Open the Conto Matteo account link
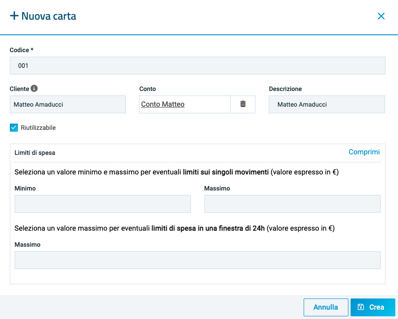The width and height of the screenshot is (398, 319). [x=163, y=104]
